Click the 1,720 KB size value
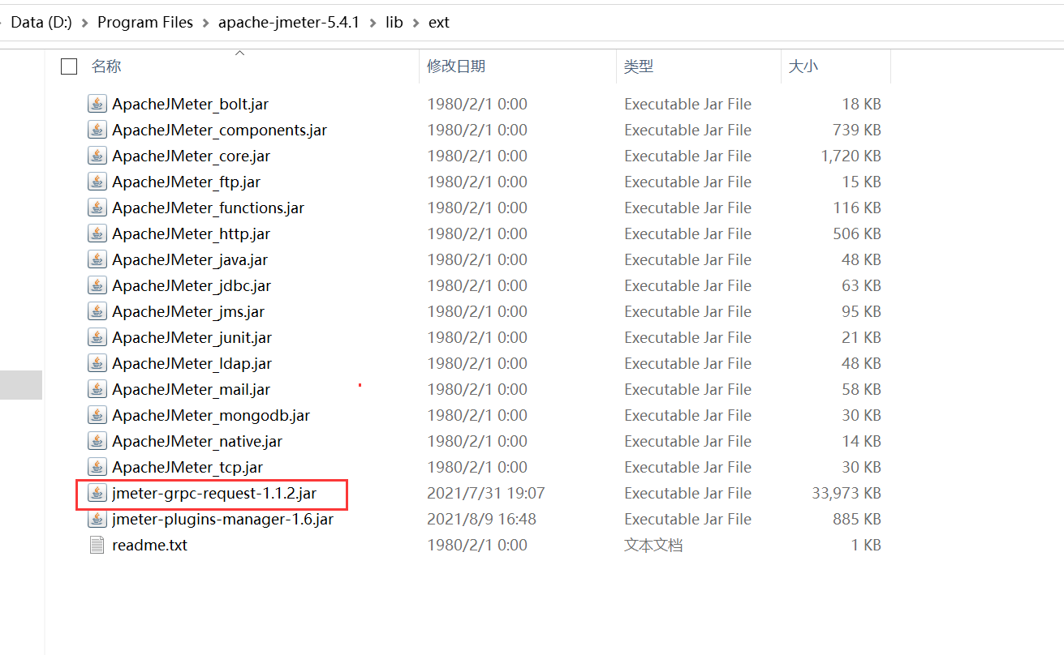This screenshot has height=655, width=1064. pyautogui.click(x=851, y=156)
